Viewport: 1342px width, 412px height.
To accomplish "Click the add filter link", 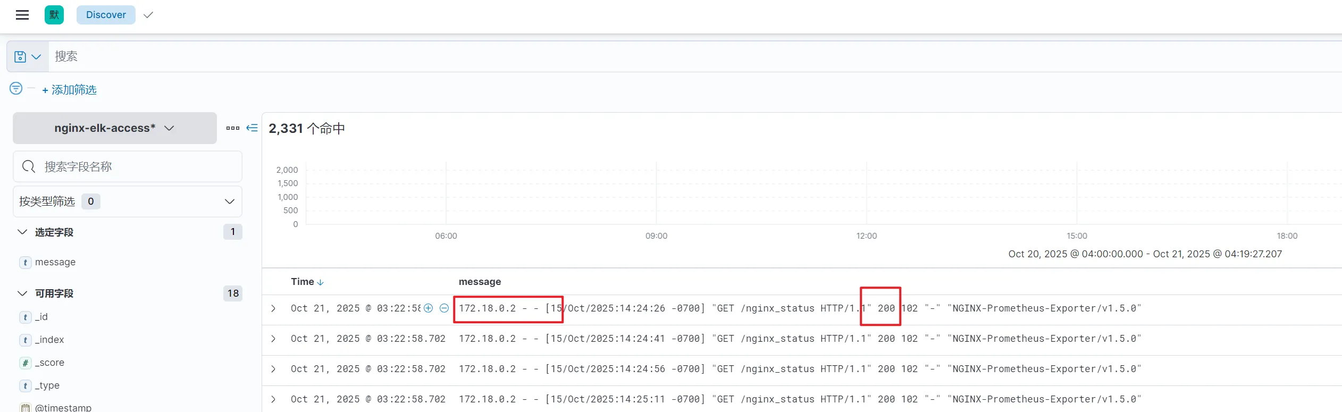I will coord(69,90).
